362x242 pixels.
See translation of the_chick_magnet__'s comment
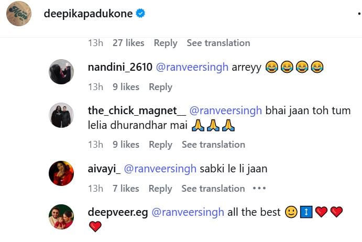213,145
